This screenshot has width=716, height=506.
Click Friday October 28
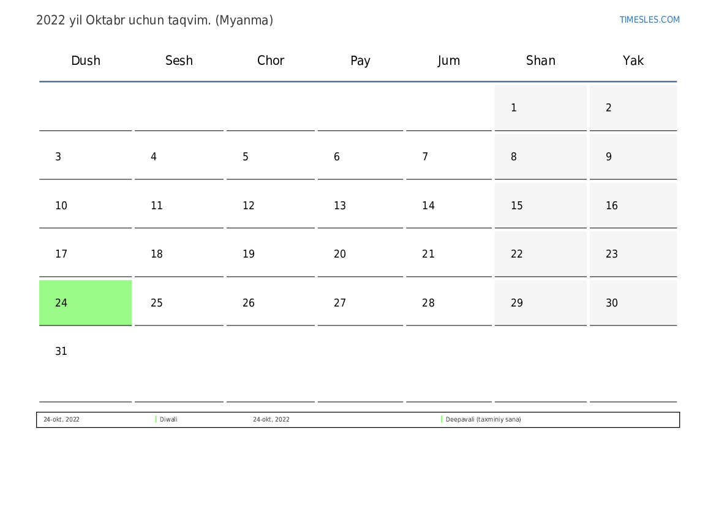coord(448,303)
